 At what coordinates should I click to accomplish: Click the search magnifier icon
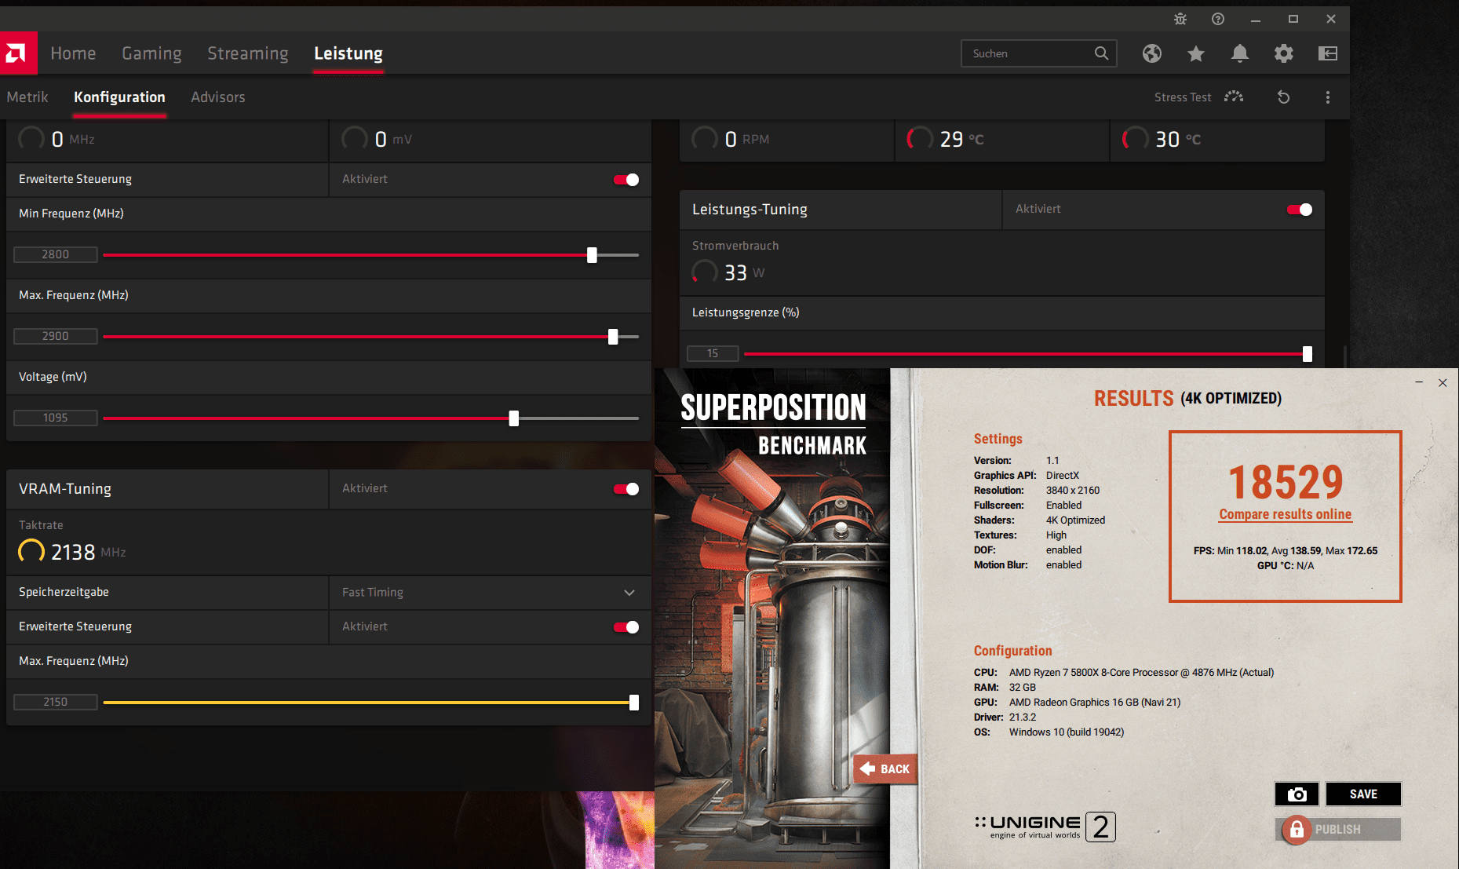tap(1102, 53)
